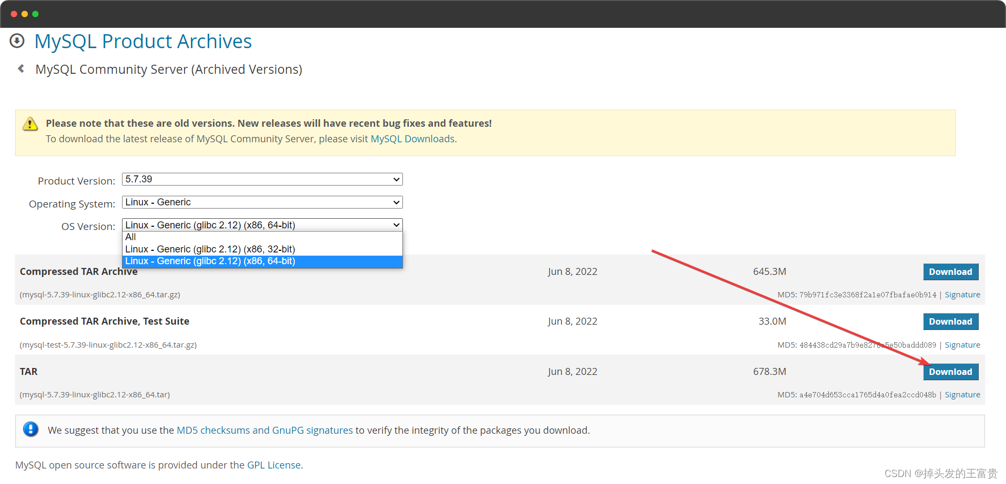Open Signature link for Compressed TAR Archive
Viewport: 1006px width, 484px height.
[963, 295]
